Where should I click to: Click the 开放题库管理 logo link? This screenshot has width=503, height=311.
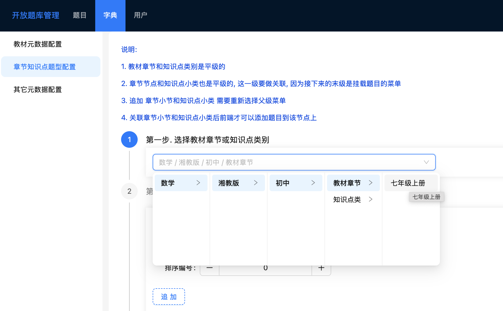(36, 15)
